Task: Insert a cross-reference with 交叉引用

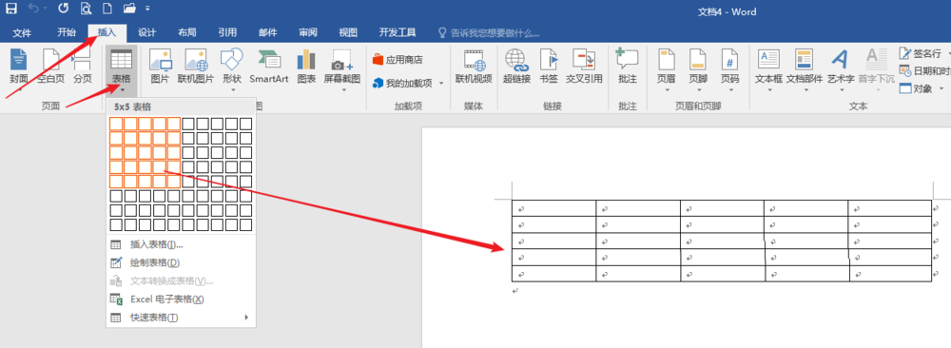Action: [x=584, y=68]
